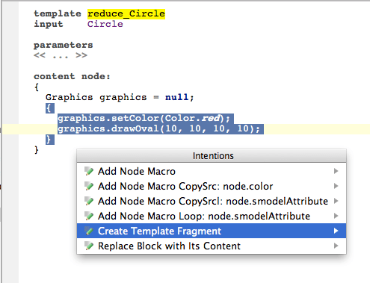Click the highlighted reduce_Circle template name
This screenshot has width=370, height=283.
coord(126,13)
